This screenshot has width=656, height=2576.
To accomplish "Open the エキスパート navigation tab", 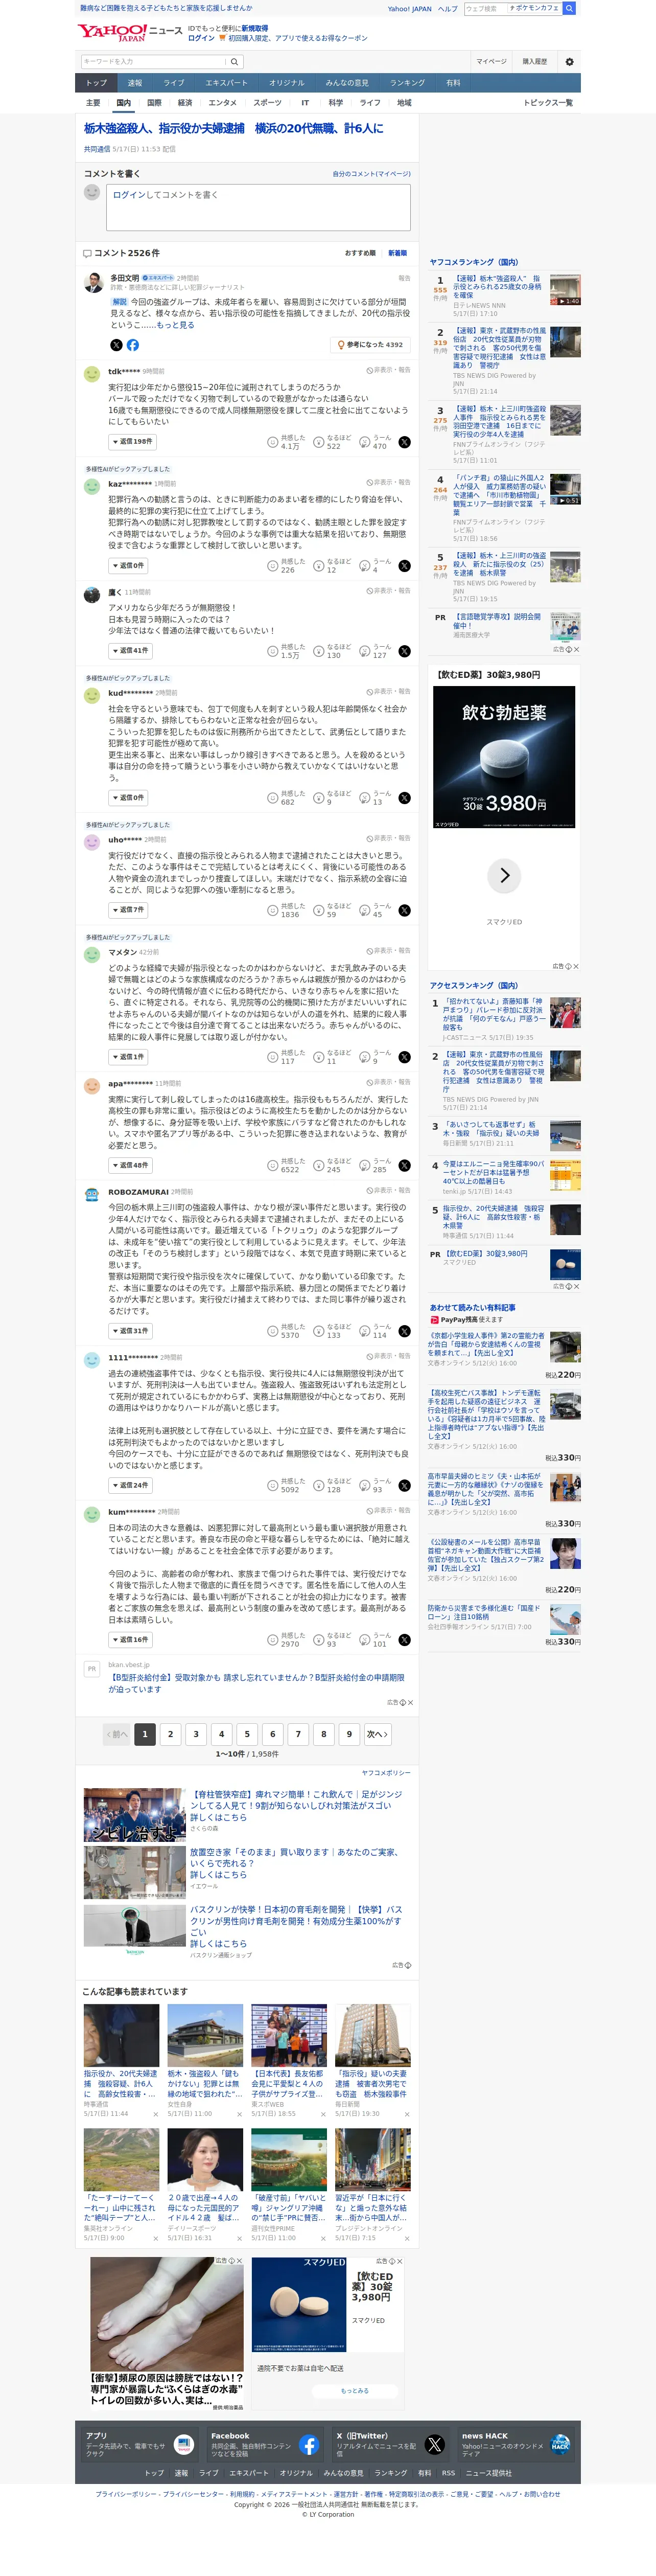I will (227, 83).
